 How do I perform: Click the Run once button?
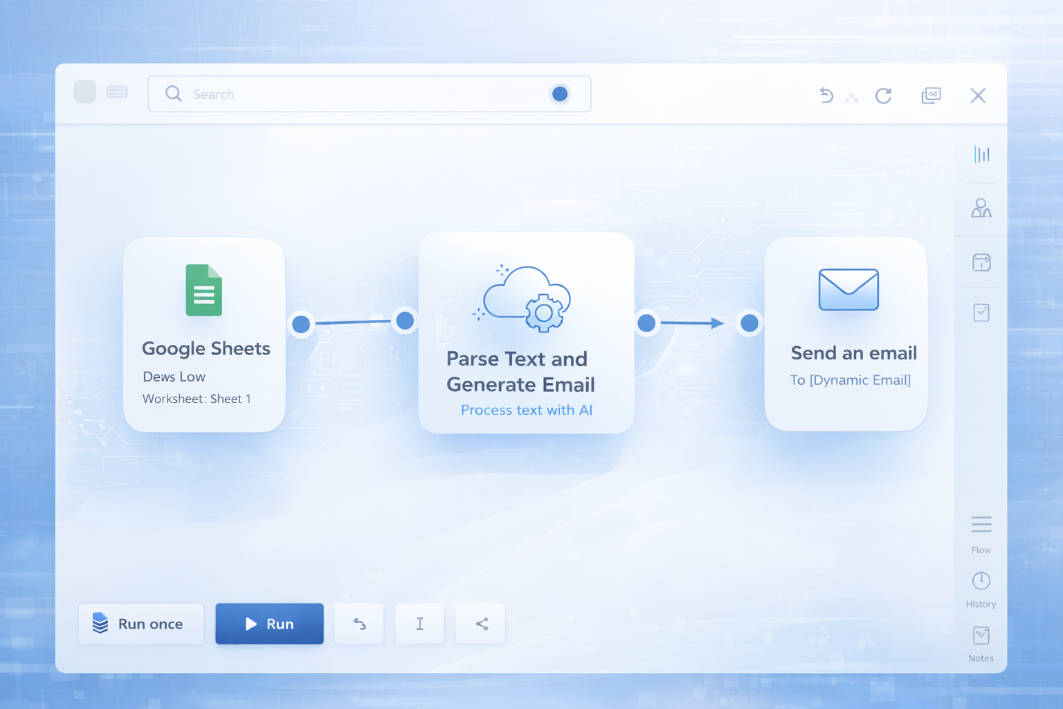[x=140, y=623]
